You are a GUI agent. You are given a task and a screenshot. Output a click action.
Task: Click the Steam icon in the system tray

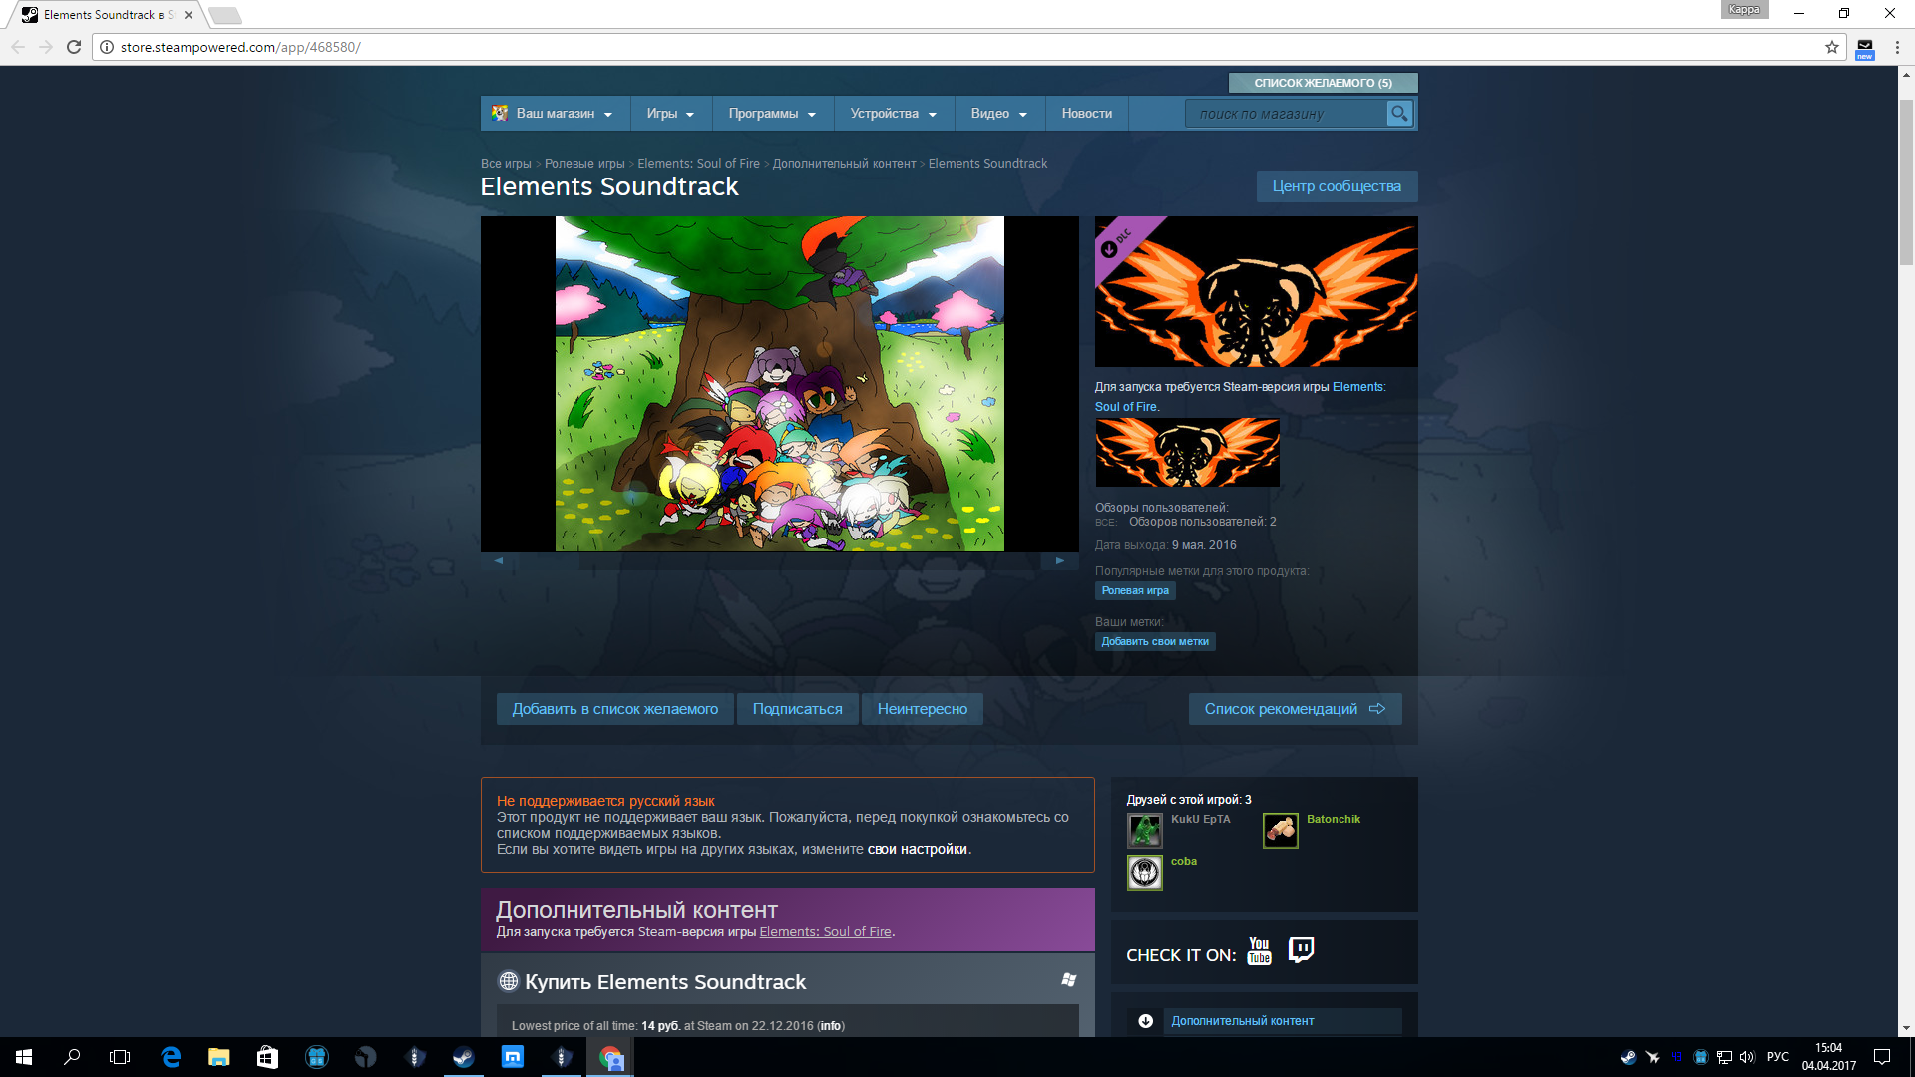[x=1628, y=1057]
